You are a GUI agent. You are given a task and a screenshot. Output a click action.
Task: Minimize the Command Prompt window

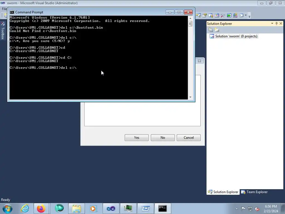pyautogui.click(x=170, y=12)
